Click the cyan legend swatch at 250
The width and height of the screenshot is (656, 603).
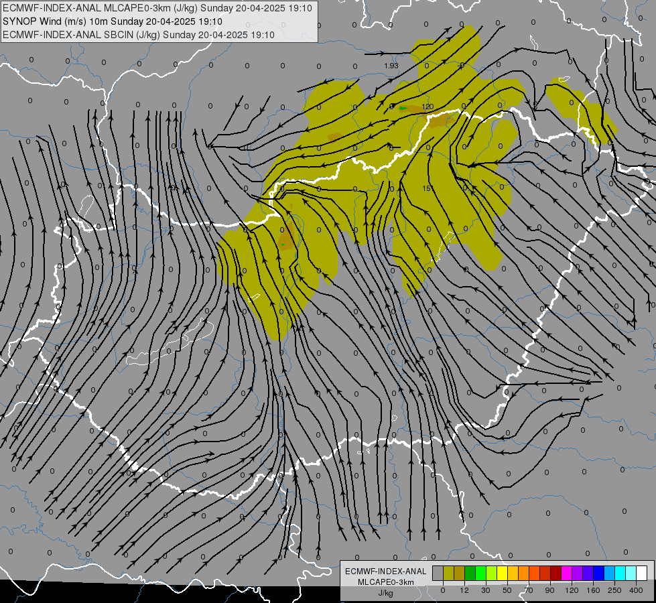[620, 573]
